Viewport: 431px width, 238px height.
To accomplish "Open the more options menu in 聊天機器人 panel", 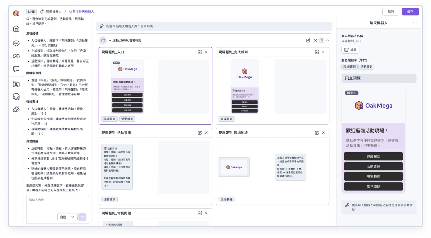I will 415,23.
